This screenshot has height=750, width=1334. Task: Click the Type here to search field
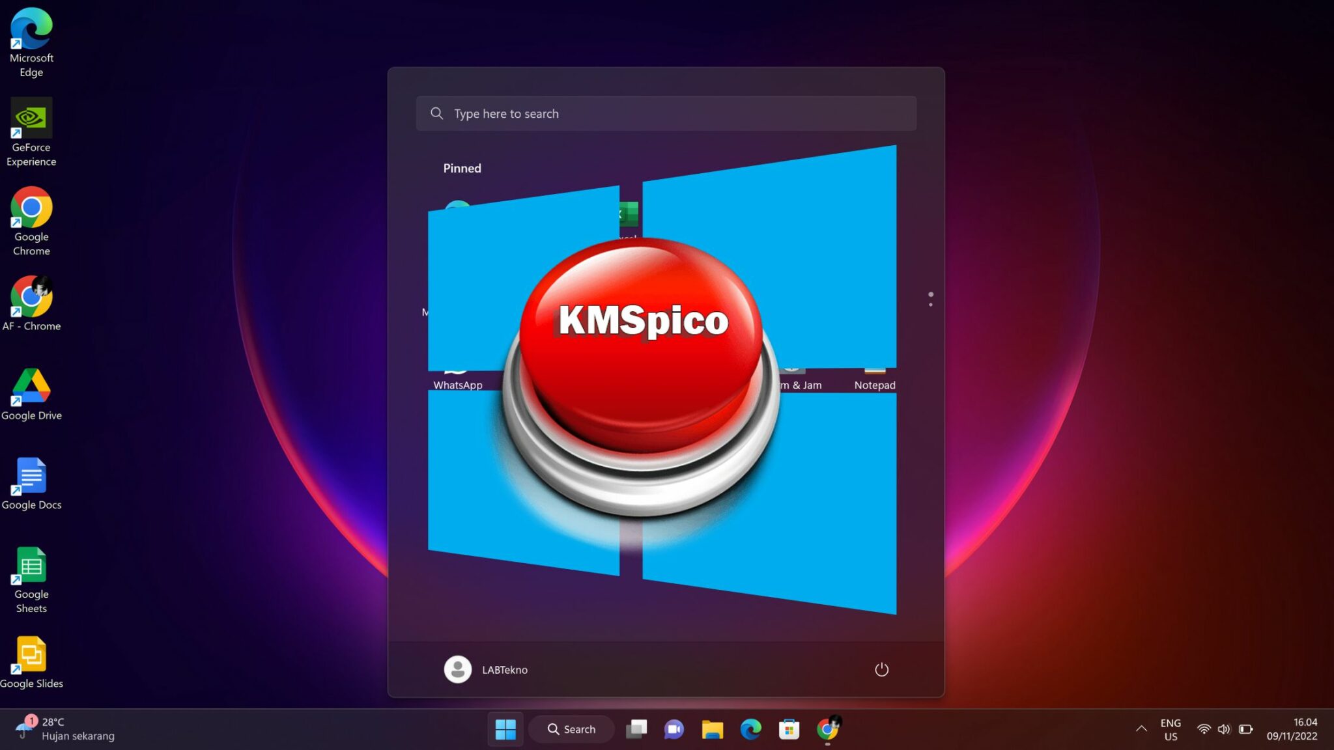point(666,113)
